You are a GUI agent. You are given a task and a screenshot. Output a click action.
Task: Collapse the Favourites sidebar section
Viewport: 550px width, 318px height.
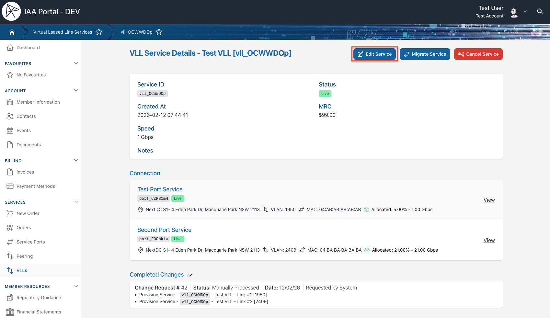(x=76, y=63)
